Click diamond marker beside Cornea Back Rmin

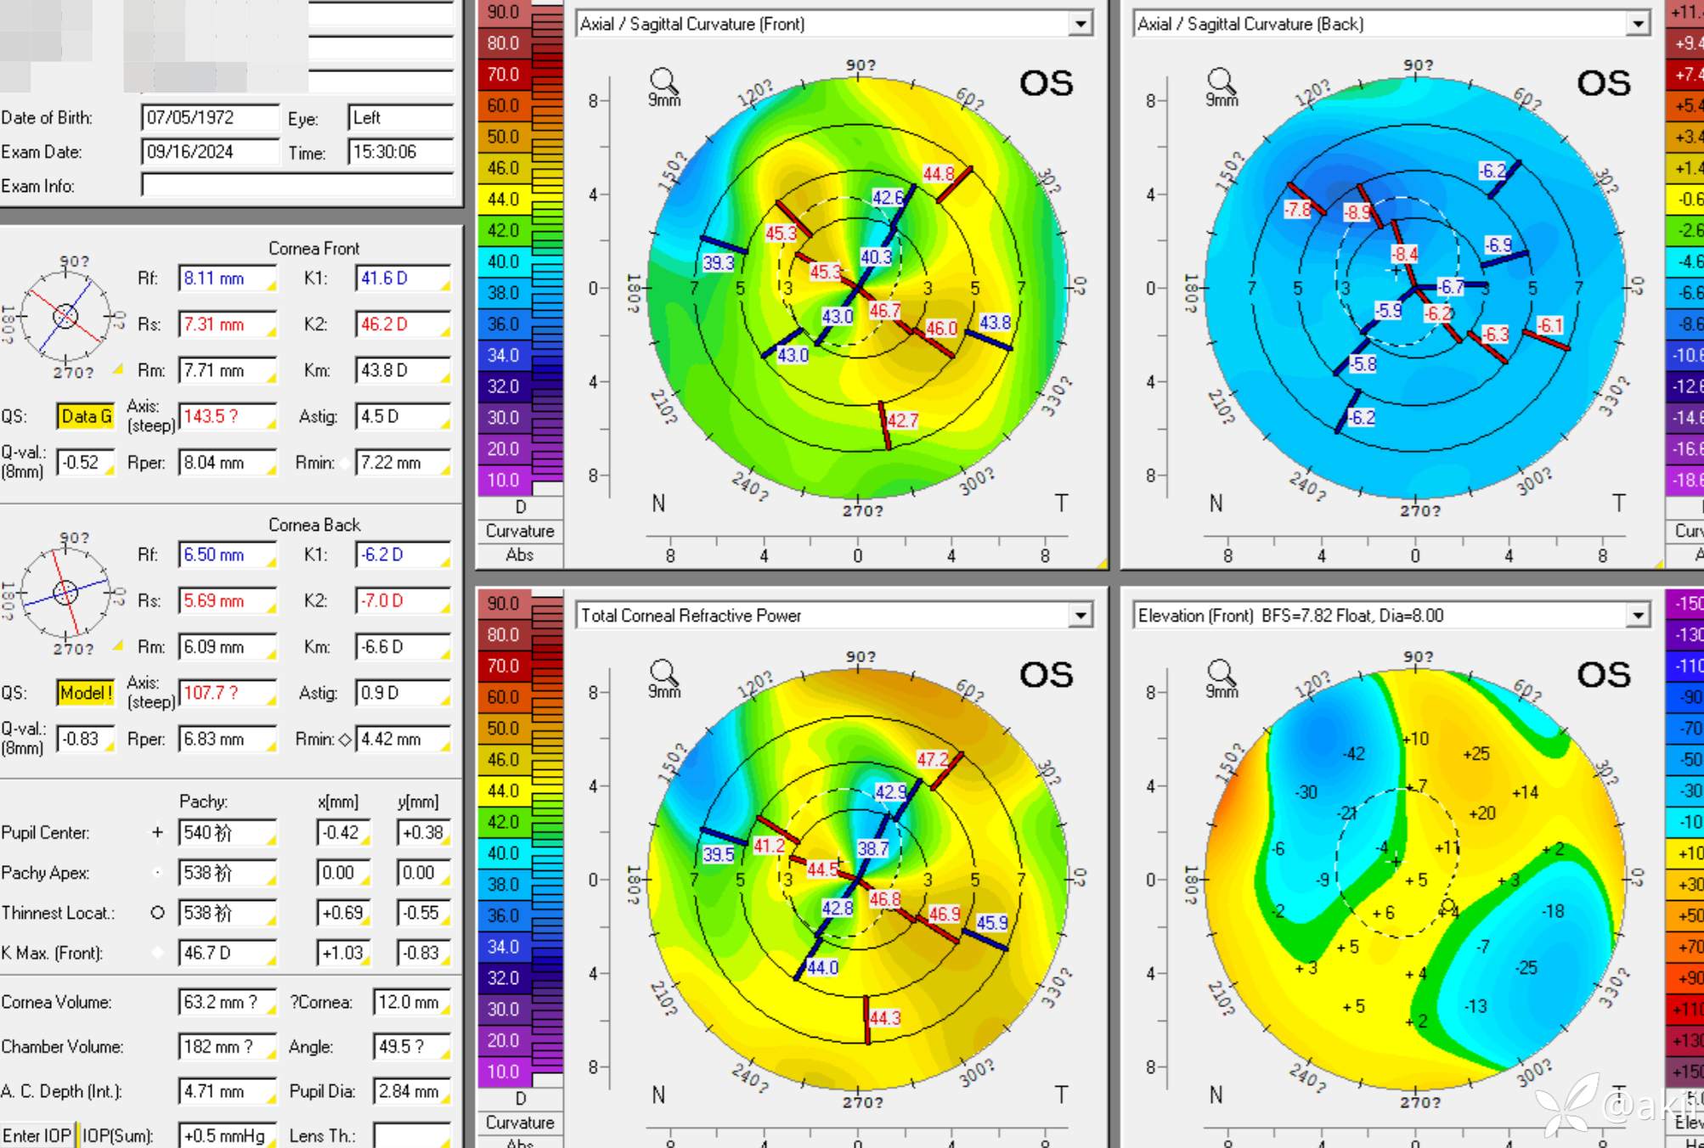345,740
